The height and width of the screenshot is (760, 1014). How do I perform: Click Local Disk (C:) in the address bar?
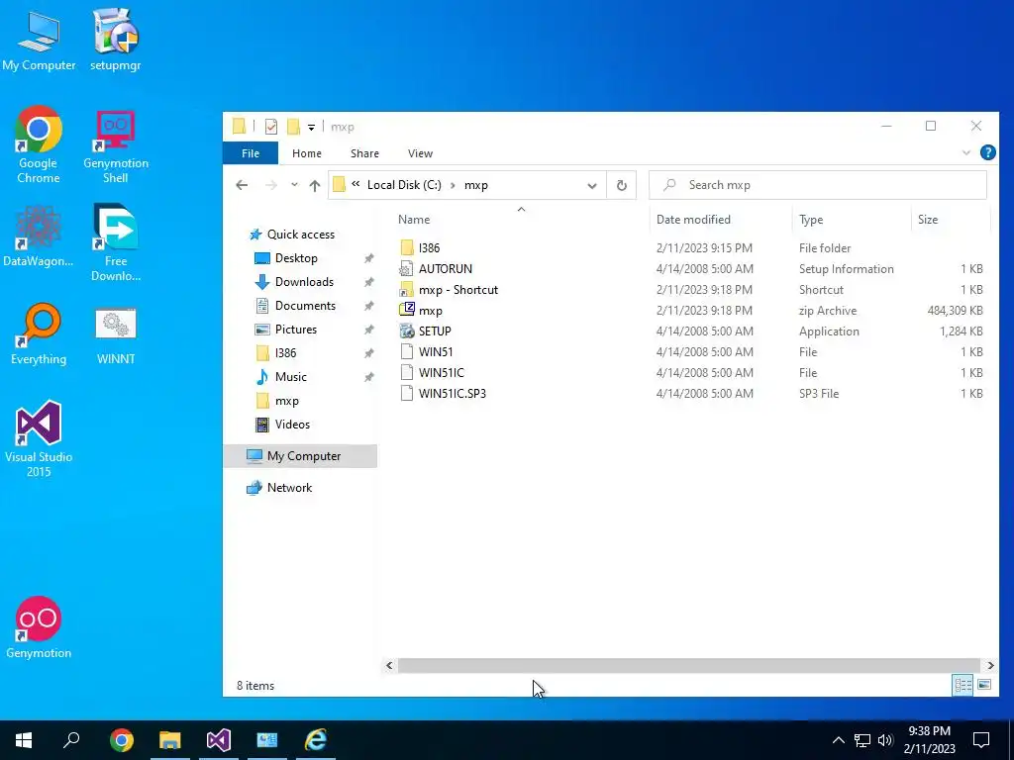tap(404, 185)
